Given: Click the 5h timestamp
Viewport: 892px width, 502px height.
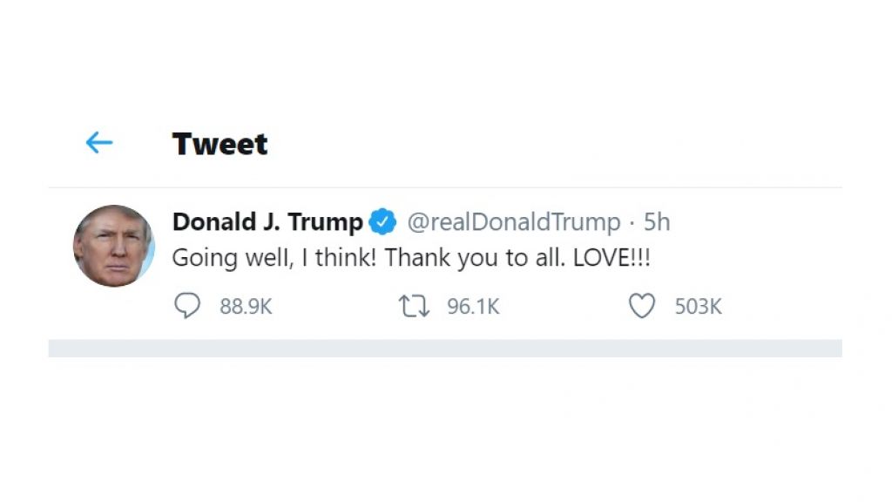Looking at the screenshot, I should coord(657,222).
